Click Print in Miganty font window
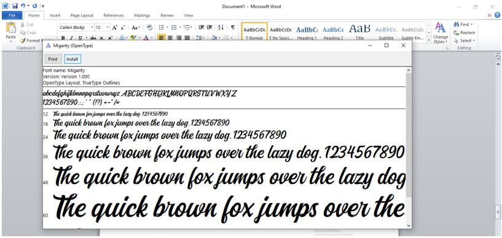 53,59
